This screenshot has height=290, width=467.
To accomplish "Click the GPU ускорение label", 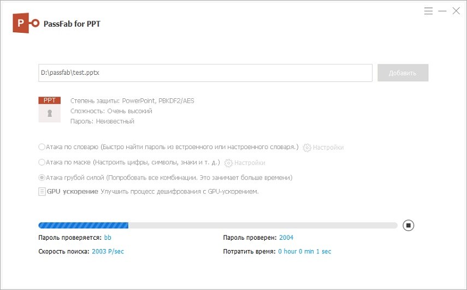I will click(73, 192).
